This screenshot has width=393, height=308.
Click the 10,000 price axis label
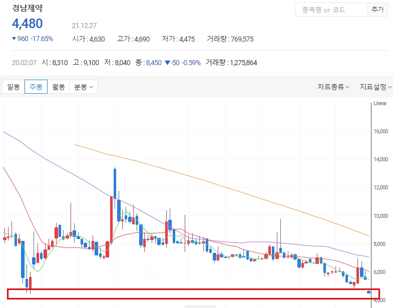click(380, 216)
